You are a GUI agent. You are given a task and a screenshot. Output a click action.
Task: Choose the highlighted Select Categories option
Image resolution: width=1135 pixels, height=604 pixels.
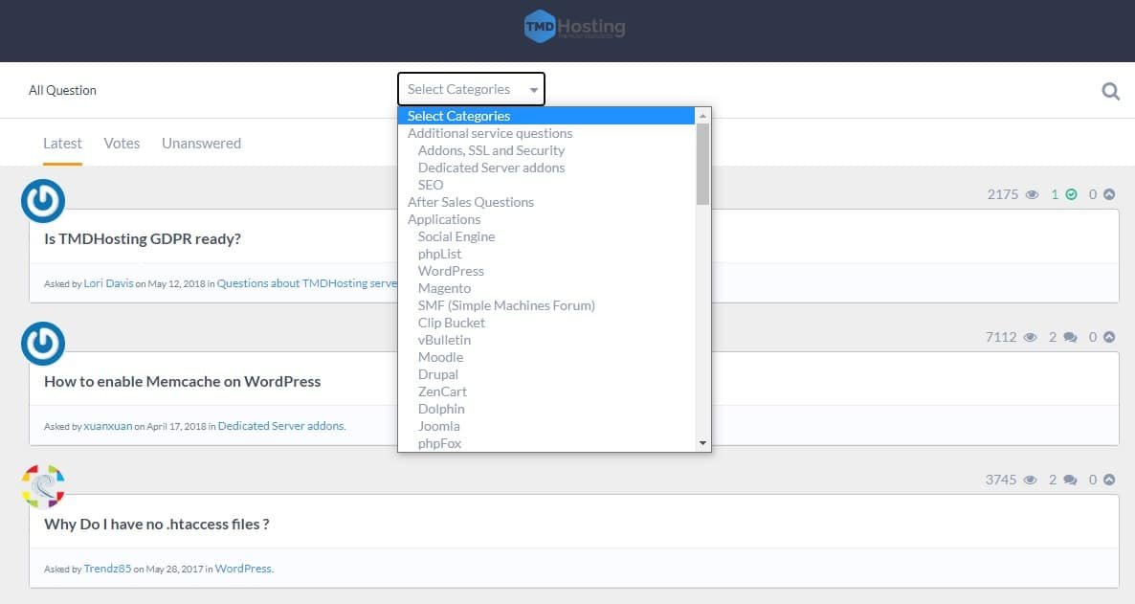[546, 116]
